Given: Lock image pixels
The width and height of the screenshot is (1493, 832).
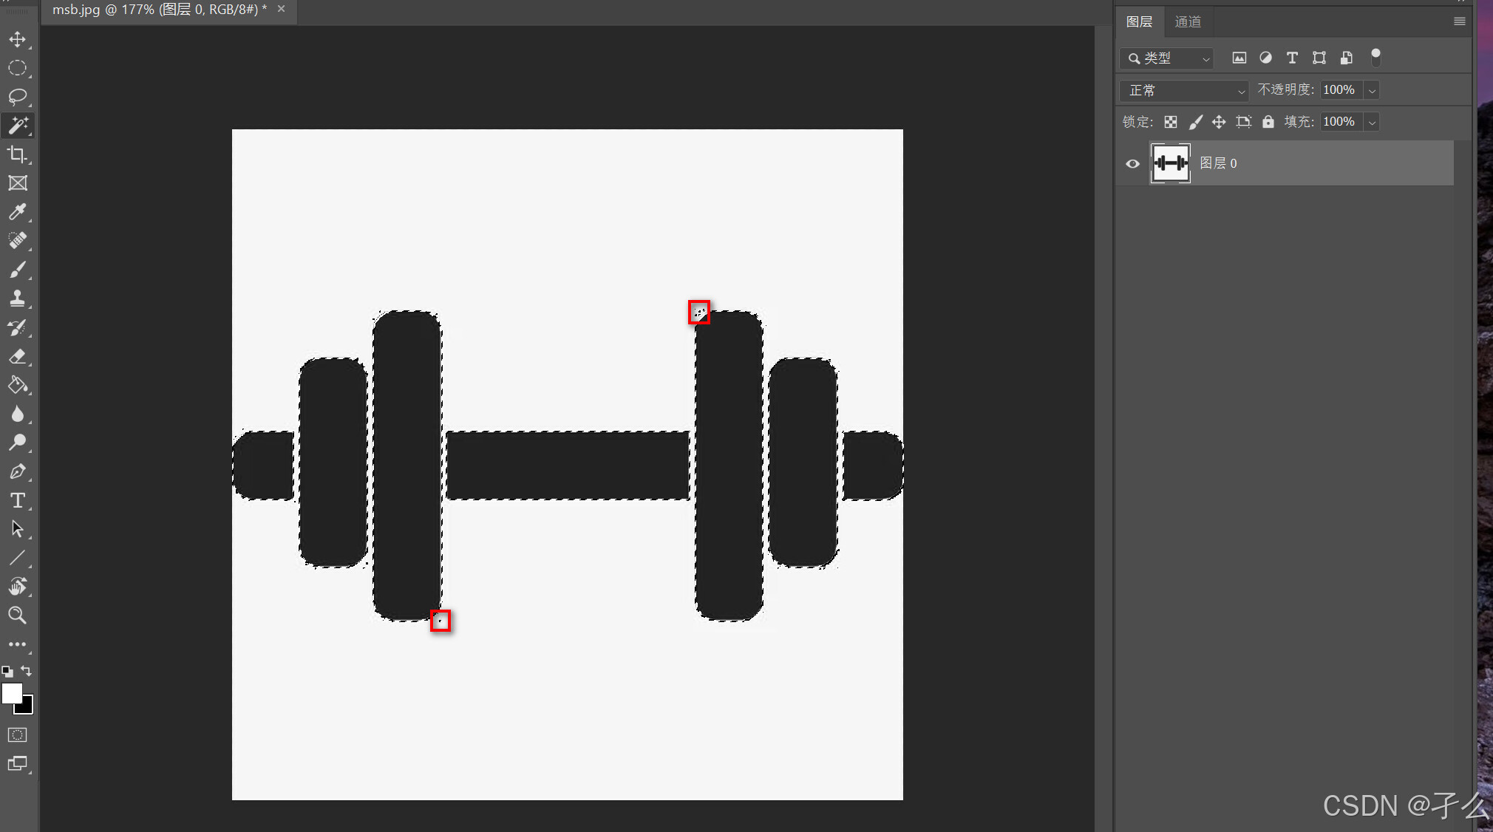Looking at the screenshot, I should pyautogui.click(x=1195, y=122).
